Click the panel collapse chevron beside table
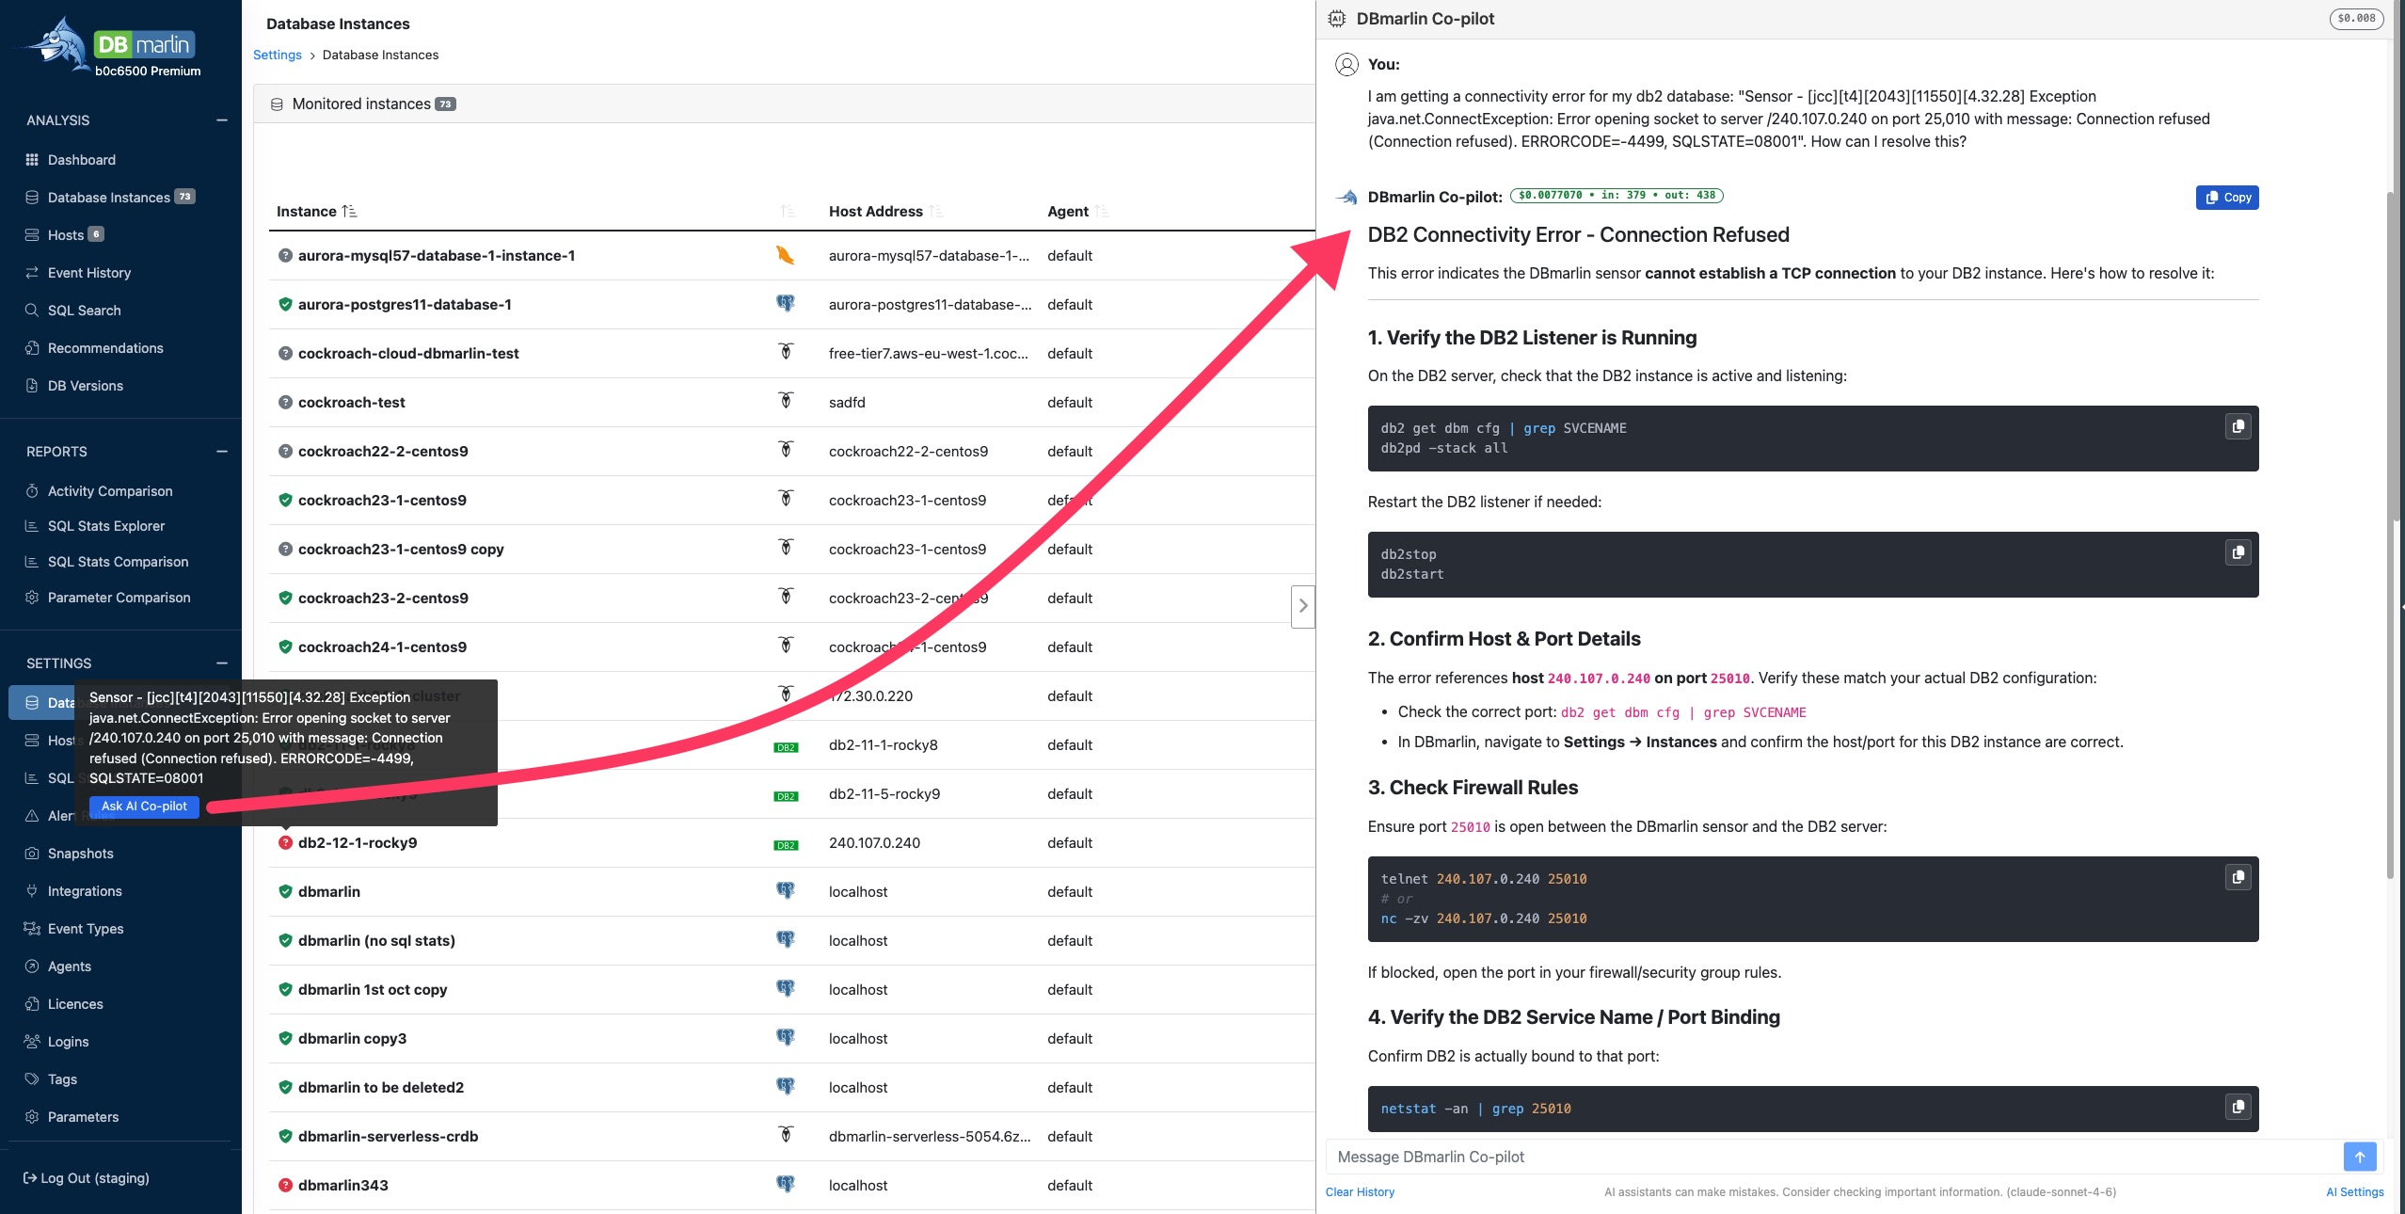This screenshot has height=1214, width=2405. (1303, 606)
